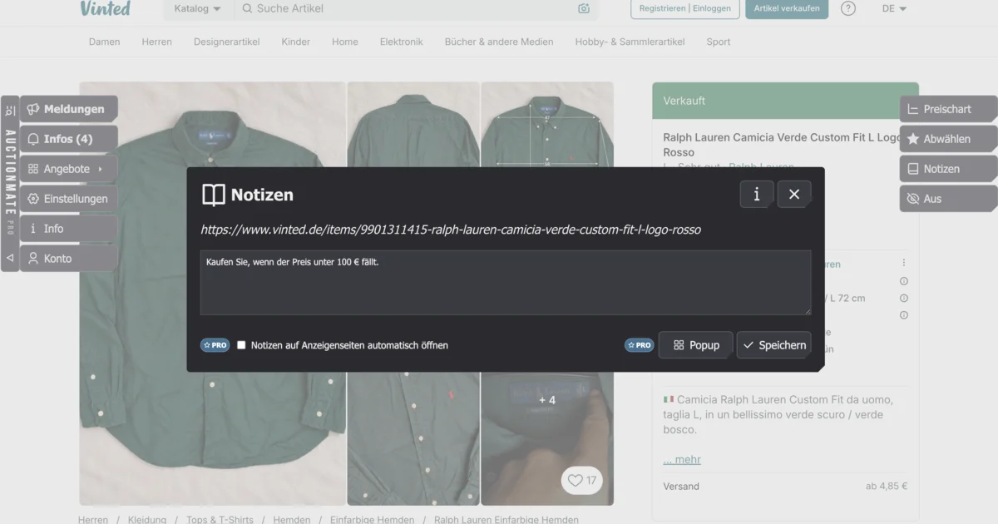The width and height of the screenshot is (998, 524).
Task: Open the Preischart price chart
Action: [x=948, y=109]
